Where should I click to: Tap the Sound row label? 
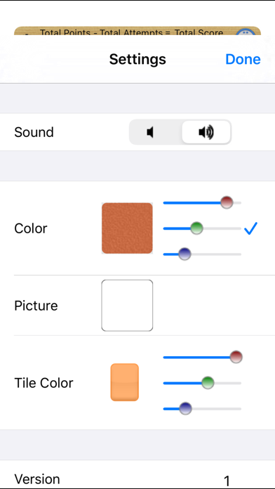click(34, 132)
